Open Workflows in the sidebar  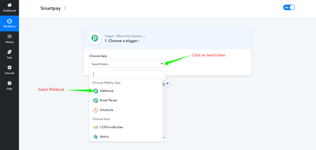click(x=10, y=23)
